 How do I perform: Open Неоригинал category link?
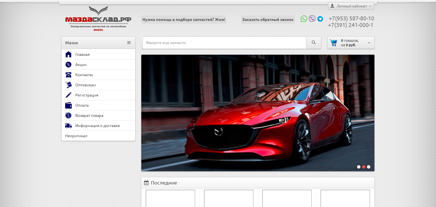(98, 136)
